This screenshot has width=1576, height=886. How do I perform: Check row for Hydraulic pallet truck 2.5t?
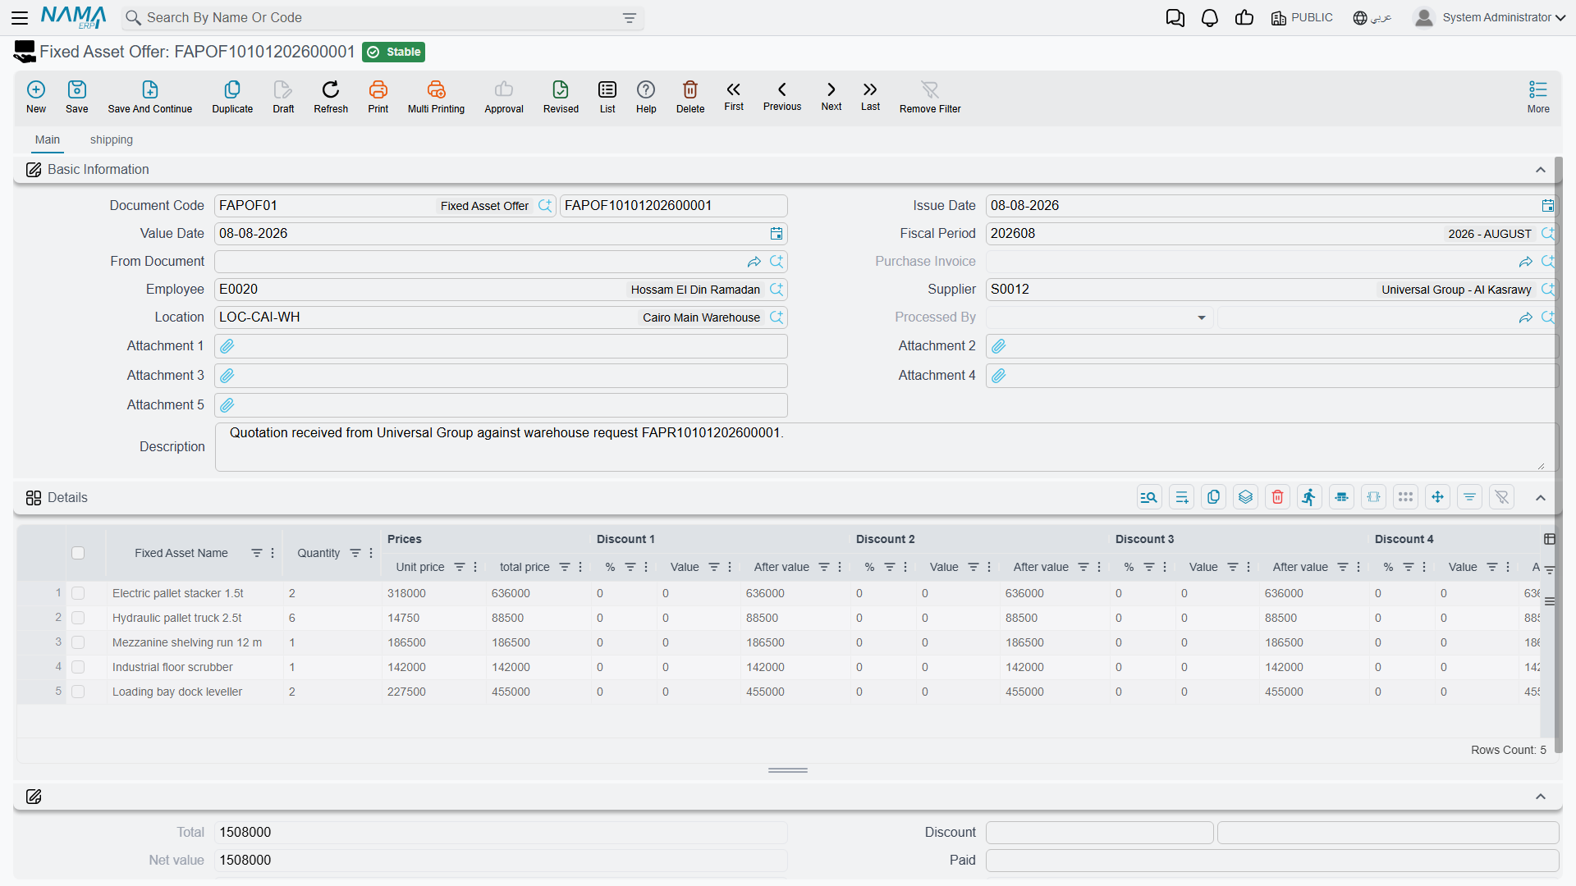coord(78,618)
